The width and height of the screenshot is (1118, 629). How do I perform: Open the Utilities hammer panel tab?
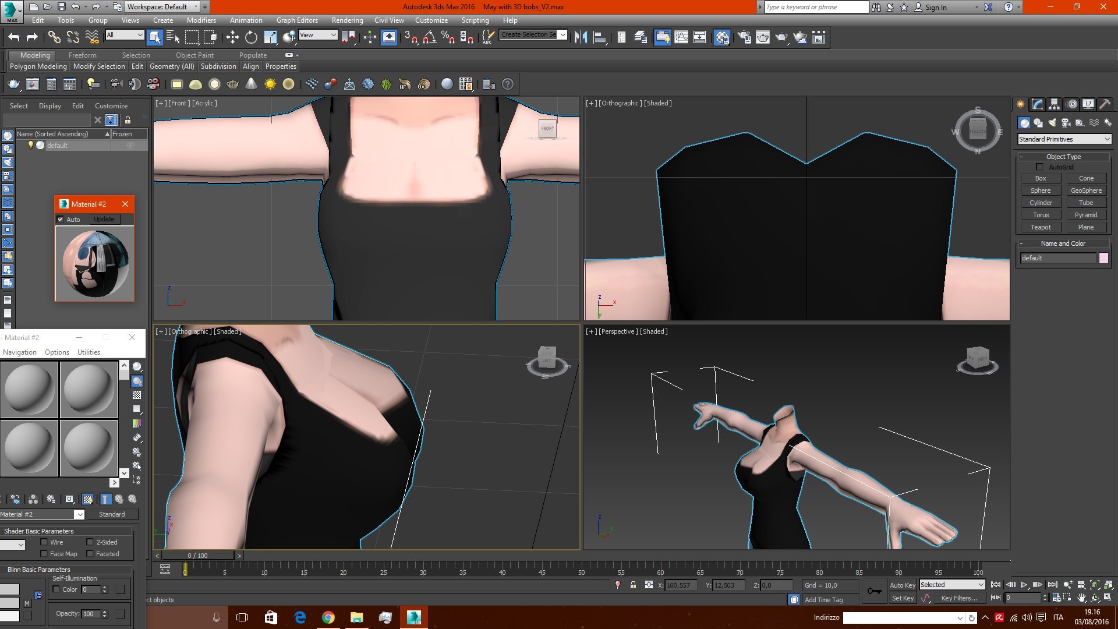point(1105,104)
